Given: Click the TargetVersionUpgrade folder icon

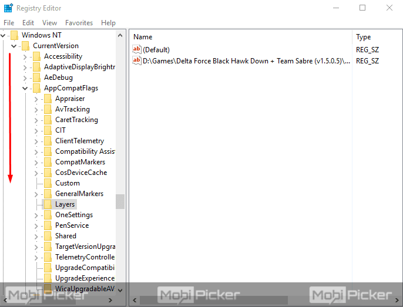Looking at the screenshot, I should [48, 247].
